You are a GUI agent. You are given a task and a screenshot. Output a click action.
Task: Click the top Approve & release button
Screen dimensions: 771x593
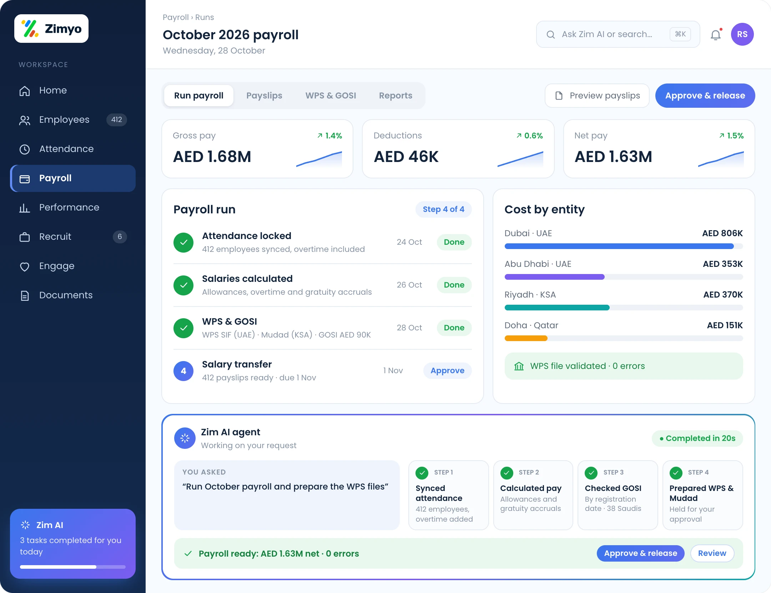(705, 96)
